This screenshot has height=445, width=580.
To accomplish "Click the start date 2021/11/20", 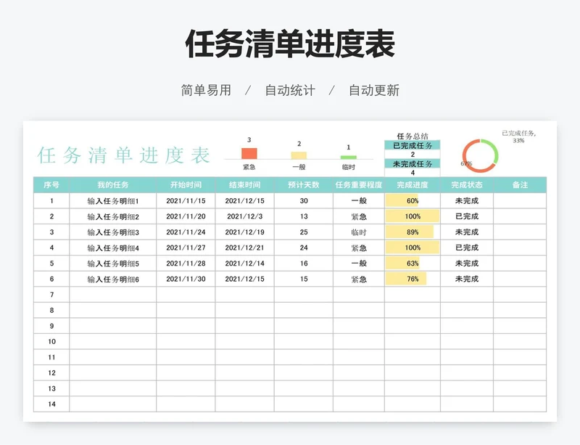I will 186,216.
